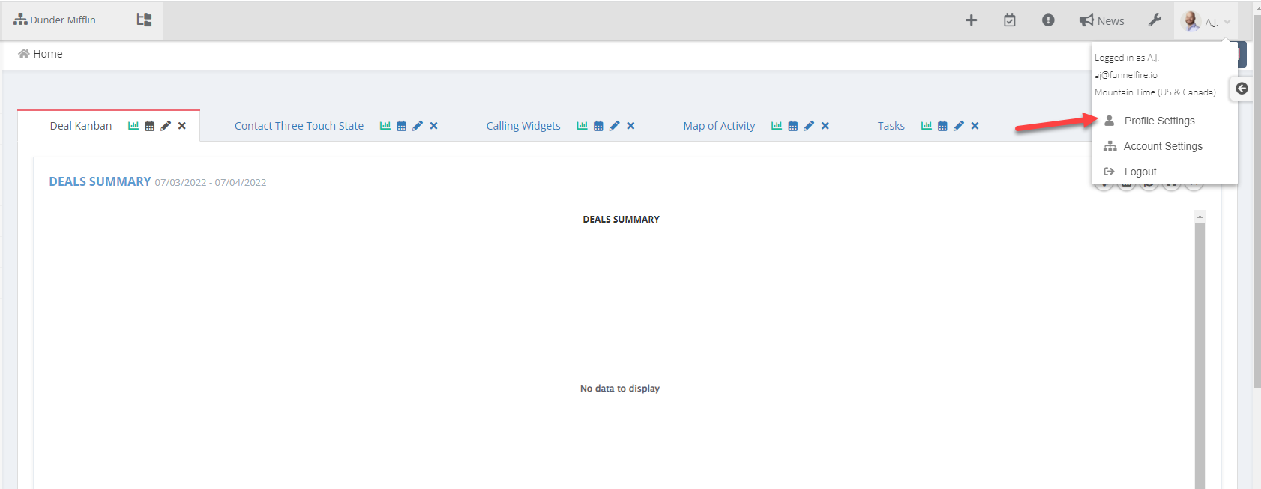This screenshot has width=1261, height=489.
Task: Open the Dunder Mifflin organization menu
Action: pyautogui.click(x=55, y=20)
